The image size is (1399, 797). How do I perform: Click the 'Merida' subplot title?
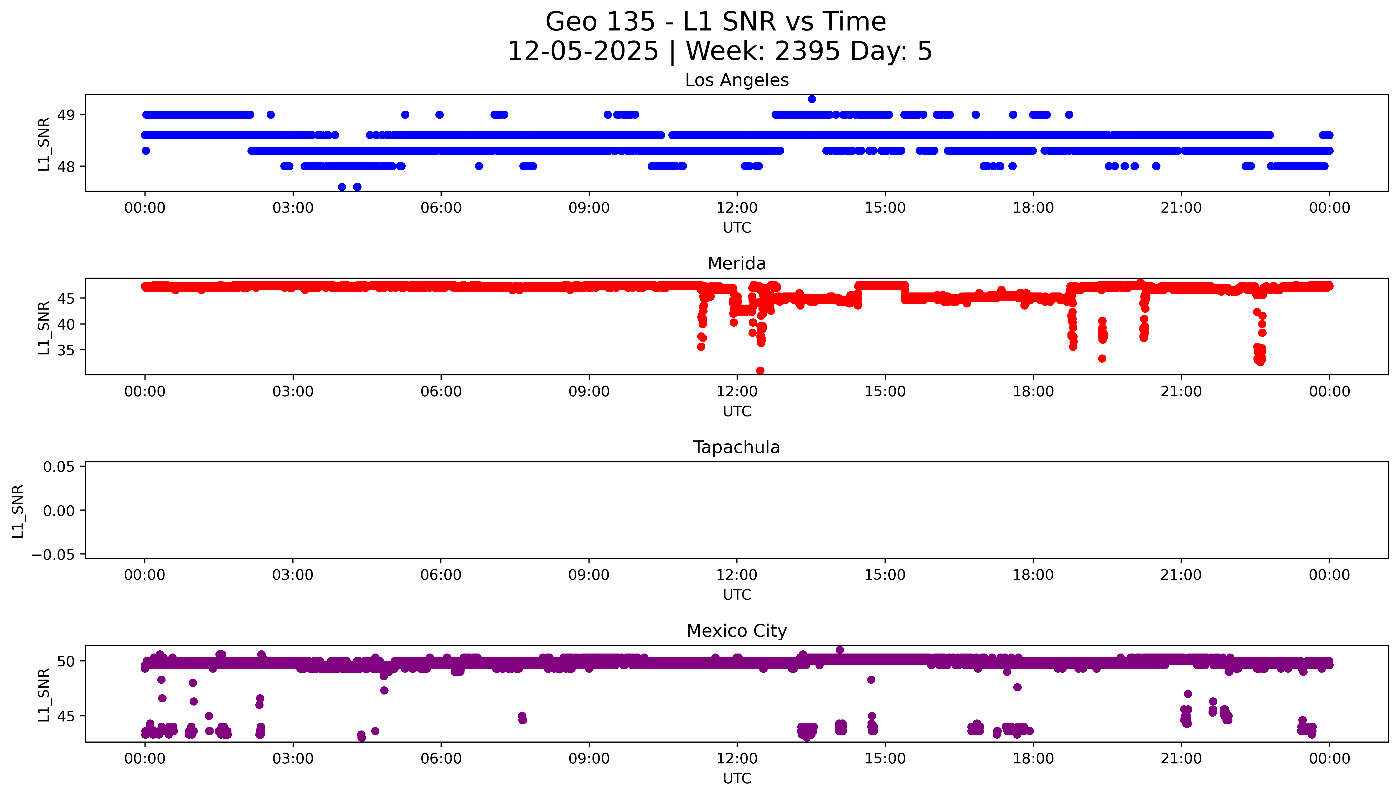click(736, 264)
